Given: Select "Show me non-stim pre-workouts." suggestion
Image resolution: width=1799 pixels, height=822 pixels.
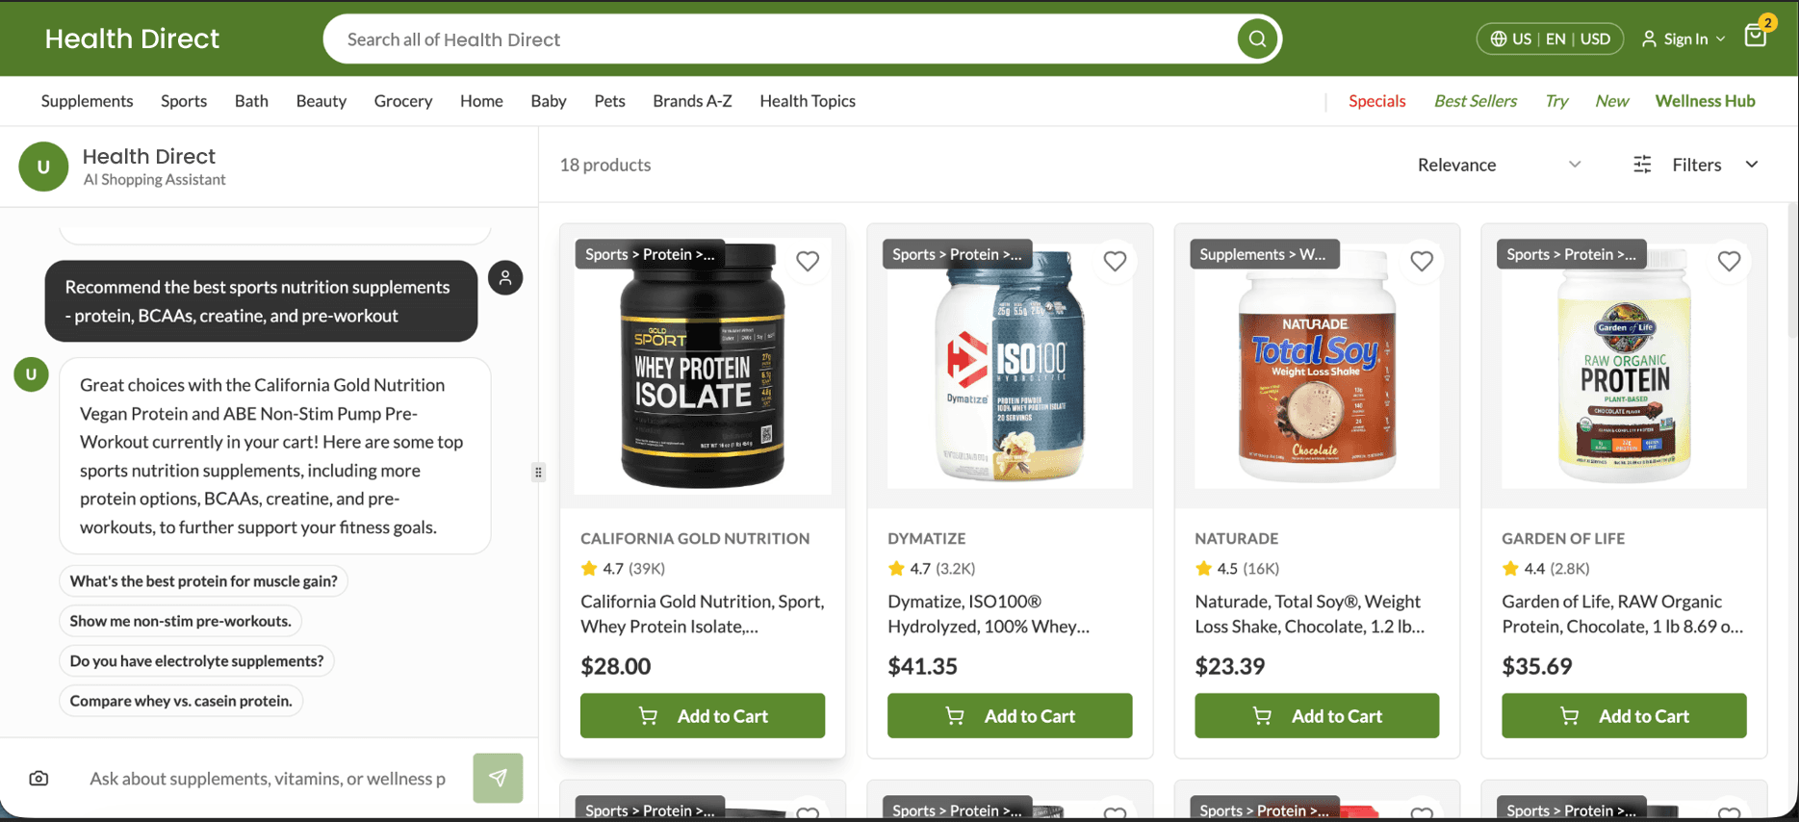Looking at the screenshot, I should (x=180, y=621).
